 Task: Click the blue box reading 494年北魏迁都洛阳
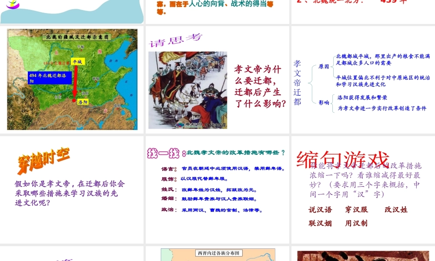tap(50, 78)
